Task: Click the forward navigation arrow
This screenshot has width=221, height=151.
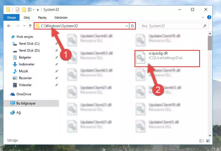Action: click(17, 26)
